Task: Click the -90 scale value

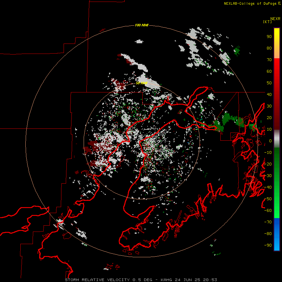Action: pyautogui.click(x=268, y=245)
